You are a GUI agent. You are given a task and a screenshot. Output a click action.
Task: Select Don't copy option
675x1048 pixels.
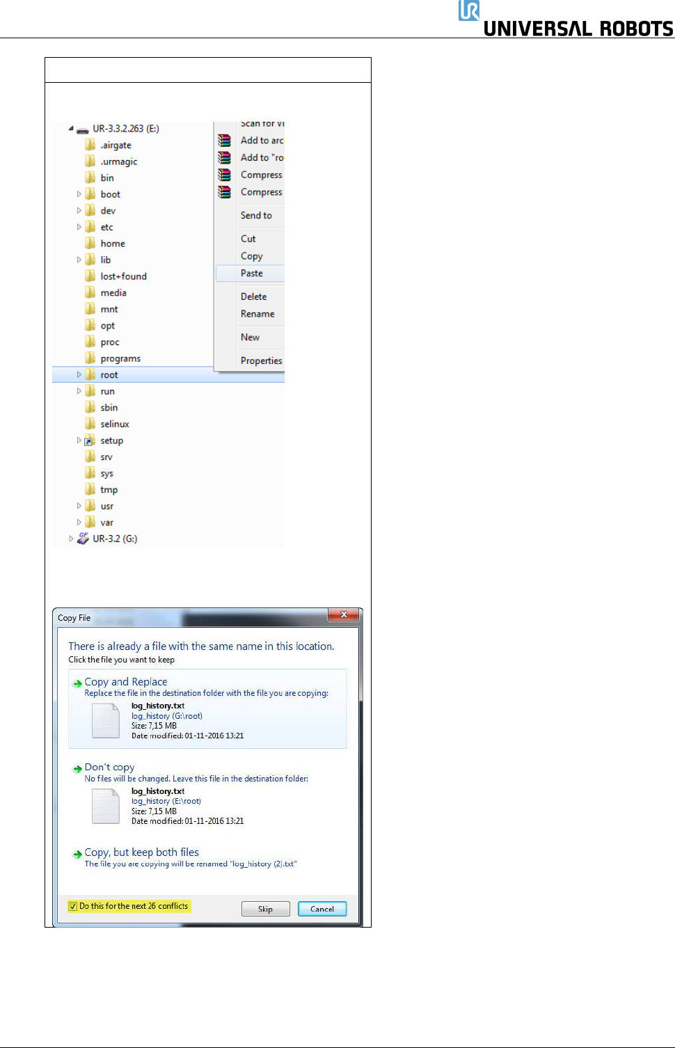click(x=207, y=794)
